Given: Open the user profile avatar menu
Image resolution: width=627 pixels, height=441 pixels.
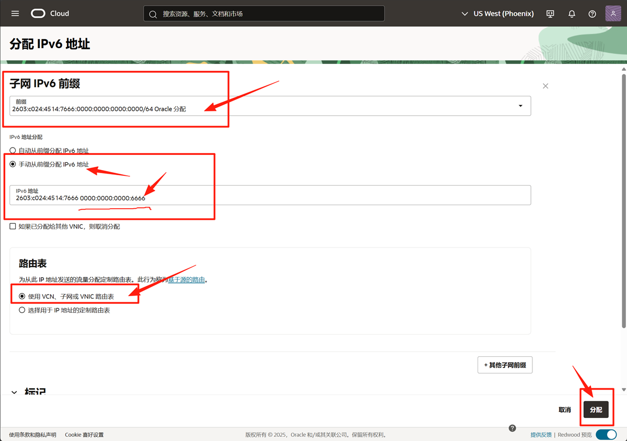Looking at the screenshot, I should pos(613,14).
